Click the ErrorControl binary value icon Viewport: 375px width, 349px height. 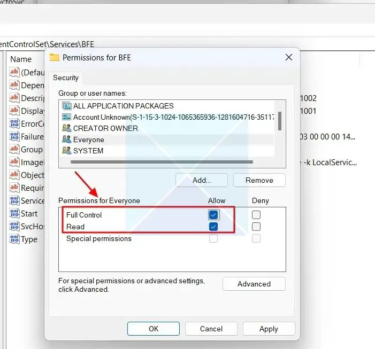click(14, 123)
